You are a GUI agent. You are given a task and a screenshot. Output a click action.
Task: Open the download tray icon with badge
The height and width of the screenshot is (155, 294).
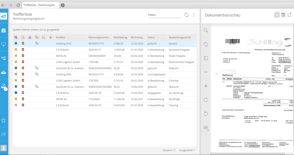click(4, 87)
